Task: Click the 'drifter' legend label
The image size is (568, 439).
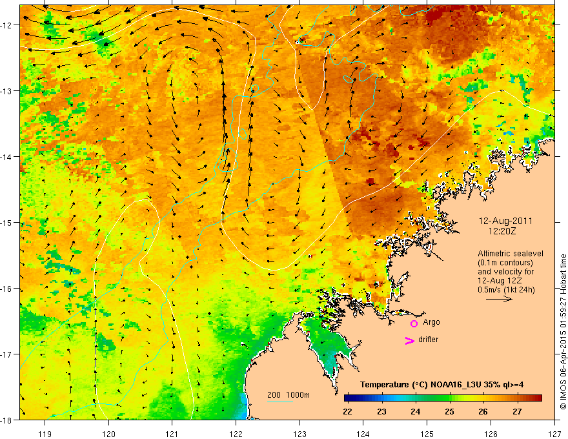Action: [x=428, y=340]
